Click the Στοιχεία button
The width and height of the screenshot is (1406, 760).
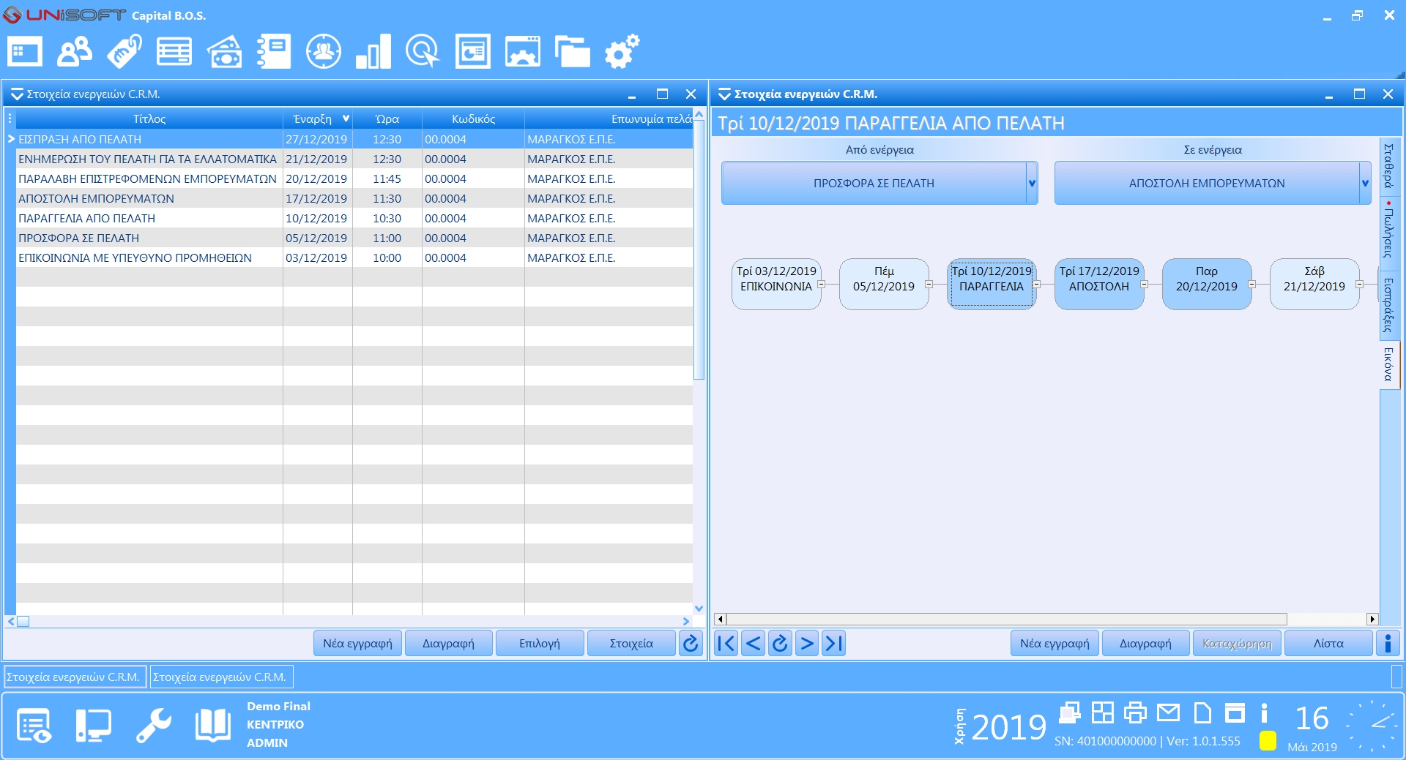pos(631,643)
